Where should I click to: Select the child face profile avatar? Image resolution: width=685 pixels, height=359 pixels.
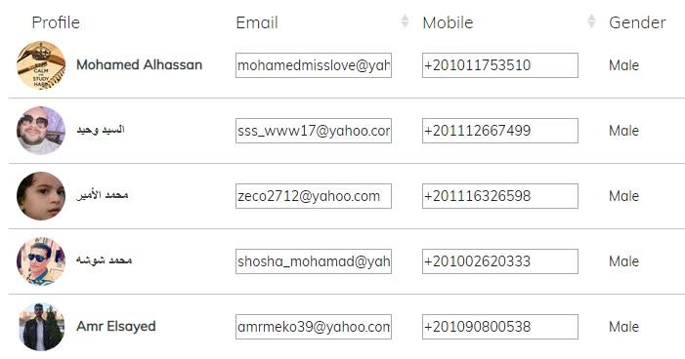pos(41,196)
